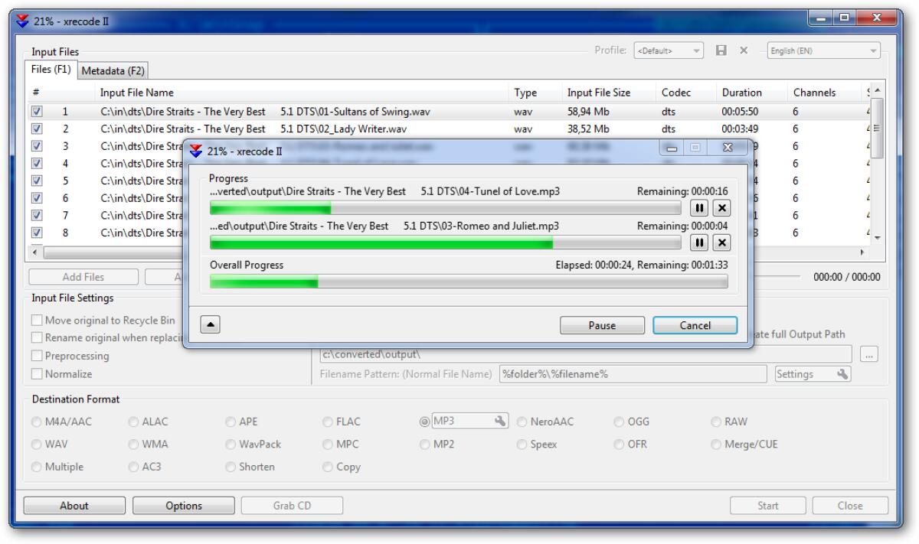Select FLAC as destination format
Viewport: 919px width, 544px height.
pos(328,421)
